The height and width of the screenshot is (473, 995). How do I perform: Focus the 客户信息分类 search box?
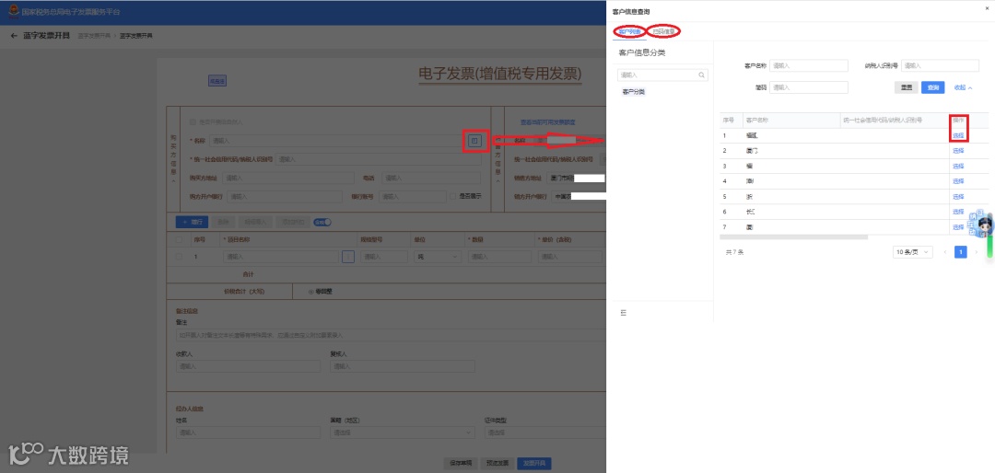pyautogui.click(x=662, y=75)
